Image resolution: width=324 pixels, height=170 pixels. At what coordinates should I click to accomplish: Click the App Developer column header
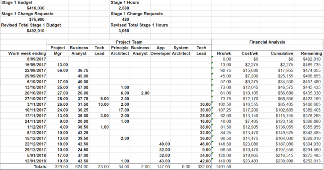pos(160,50)
